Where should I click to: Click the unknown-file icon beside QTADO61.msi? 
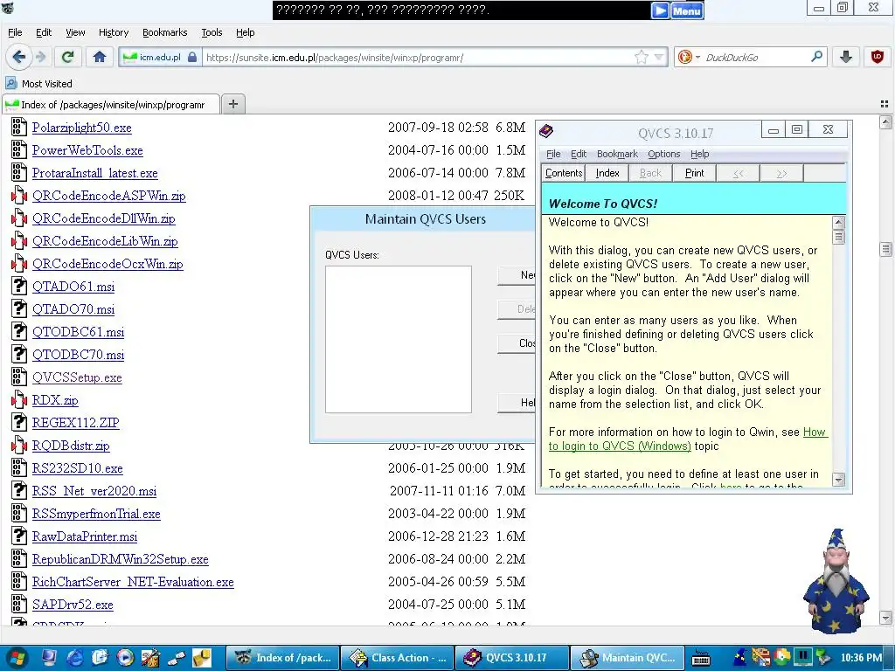click(19, 287)
